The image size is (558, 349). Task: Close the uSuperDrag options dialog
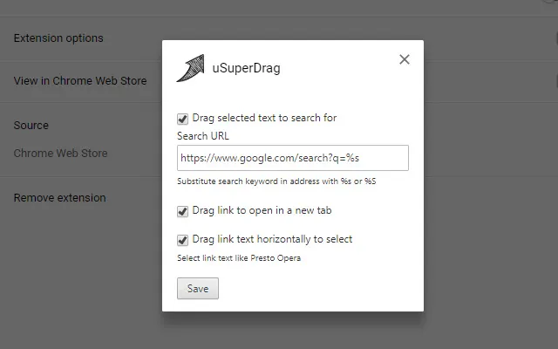[x=404, y=59]
